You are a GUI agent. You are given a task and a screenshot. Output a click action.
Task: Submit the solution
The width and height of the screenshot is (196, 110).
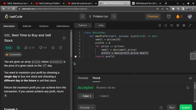pyautogui.click(x=186, y=107)
